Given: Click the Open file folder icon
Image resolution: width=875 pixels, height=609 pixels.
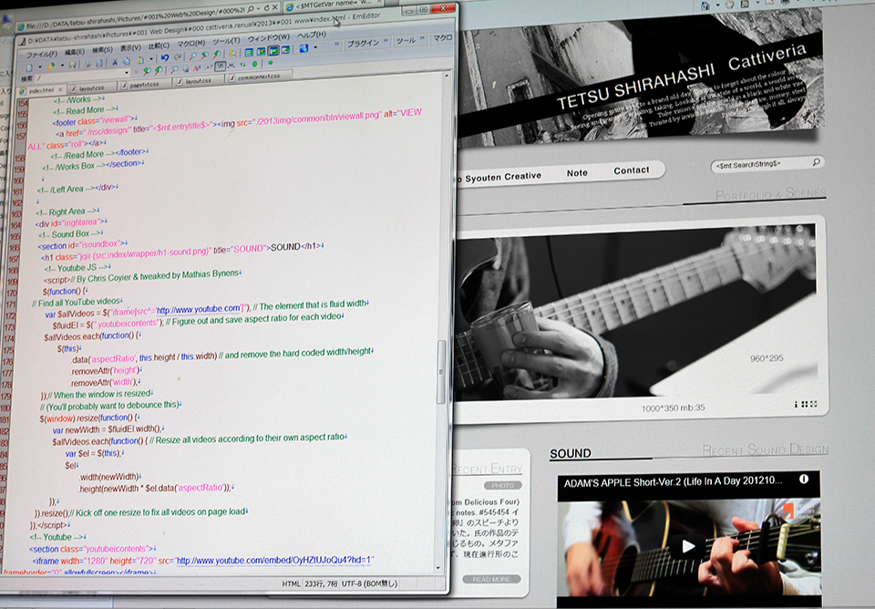Looking at the screenshot, I should tap(51, 67).
